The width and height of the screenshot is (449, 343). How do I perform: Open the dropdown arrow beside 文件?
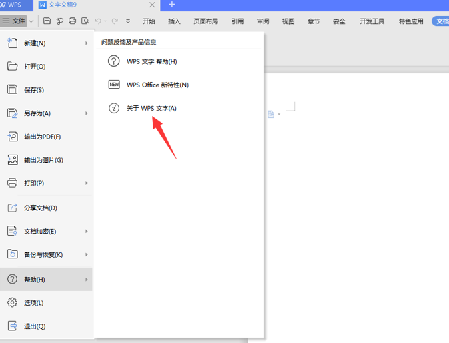31,21
